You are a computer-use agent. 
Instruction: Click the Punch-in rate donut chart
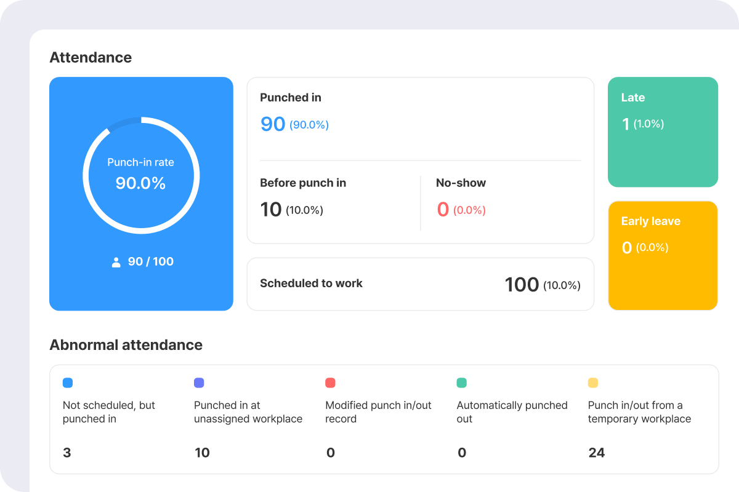point(141,175)
